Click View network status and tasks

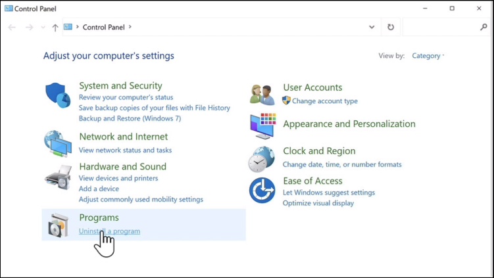125,151
